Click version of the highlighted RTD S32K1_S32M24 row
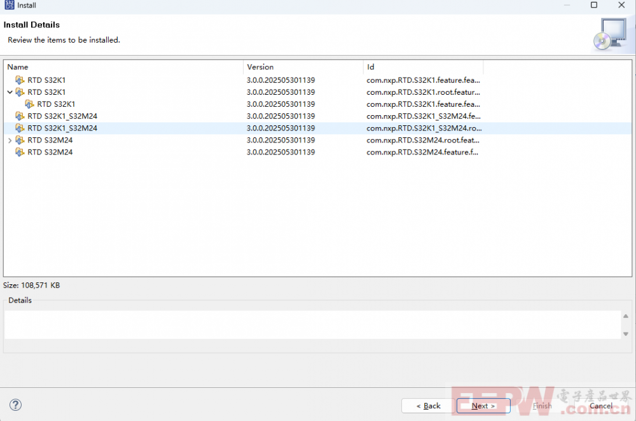Screen dimensions: 636x421 pyautogui.click(x=280, y=128)
